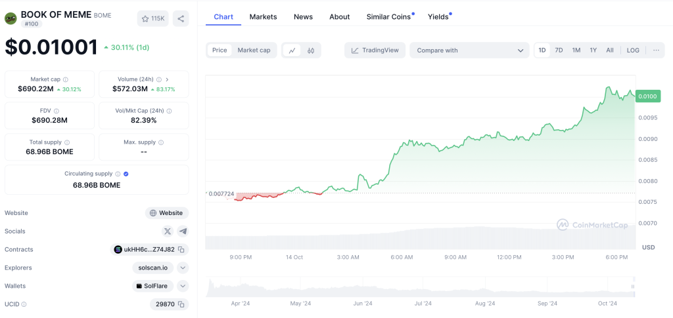Switch to candlestick chart icon
This screenshot has width=673, height=318.
[x=311, y=50]
